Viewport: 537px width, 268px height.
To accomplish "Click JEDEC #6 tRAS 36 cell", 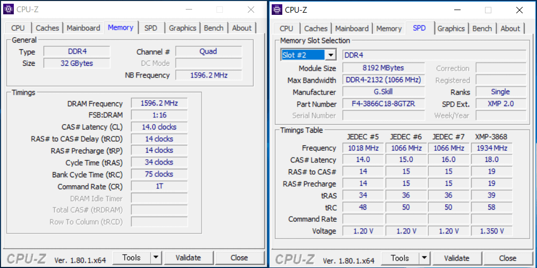I will pyautogui.click(x=406, y=195).
